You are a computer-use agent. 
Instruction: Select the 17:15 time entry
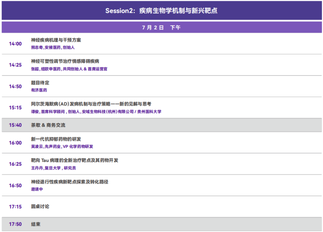pos(15,207)
